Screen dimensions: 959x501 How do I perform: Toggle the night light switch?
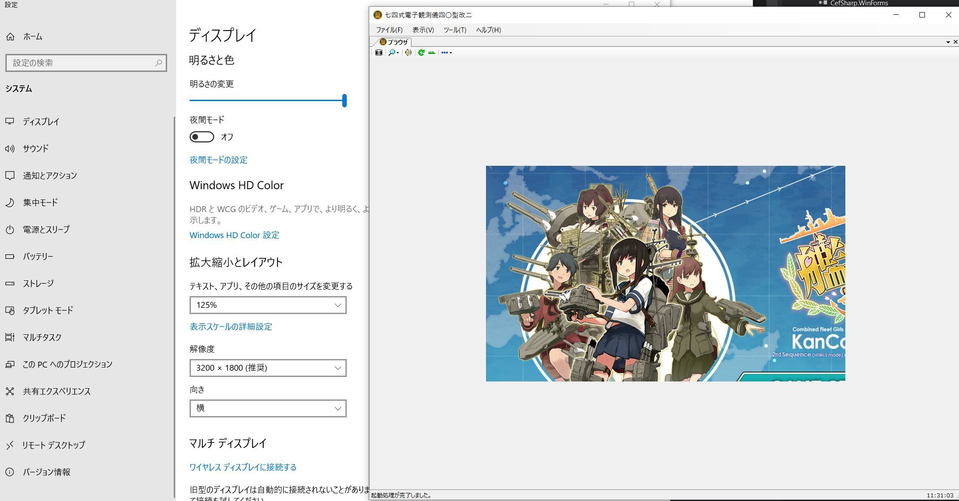coord(202,137)
